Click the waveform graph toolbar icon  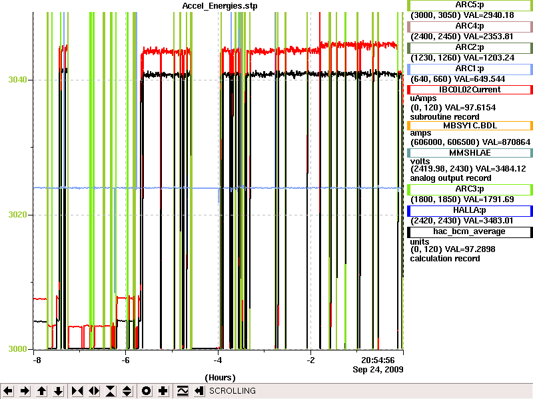pyautogui.click(x=183, y=391)
